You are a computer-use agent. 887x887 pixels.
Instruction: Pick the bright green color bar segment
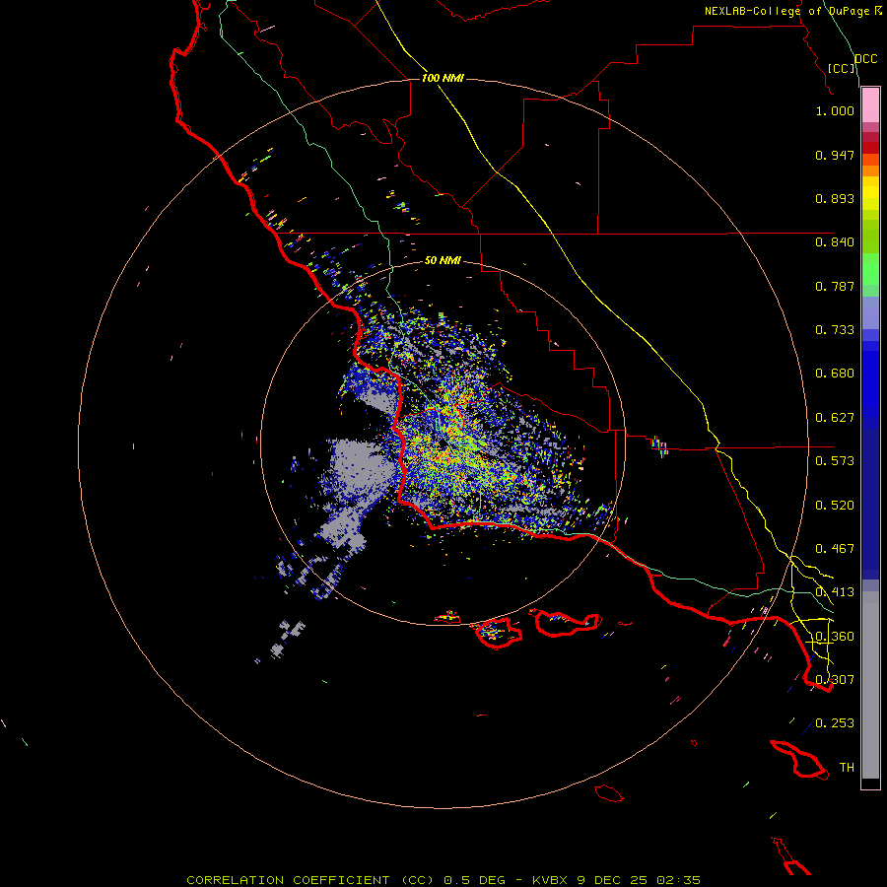[870, 269]
